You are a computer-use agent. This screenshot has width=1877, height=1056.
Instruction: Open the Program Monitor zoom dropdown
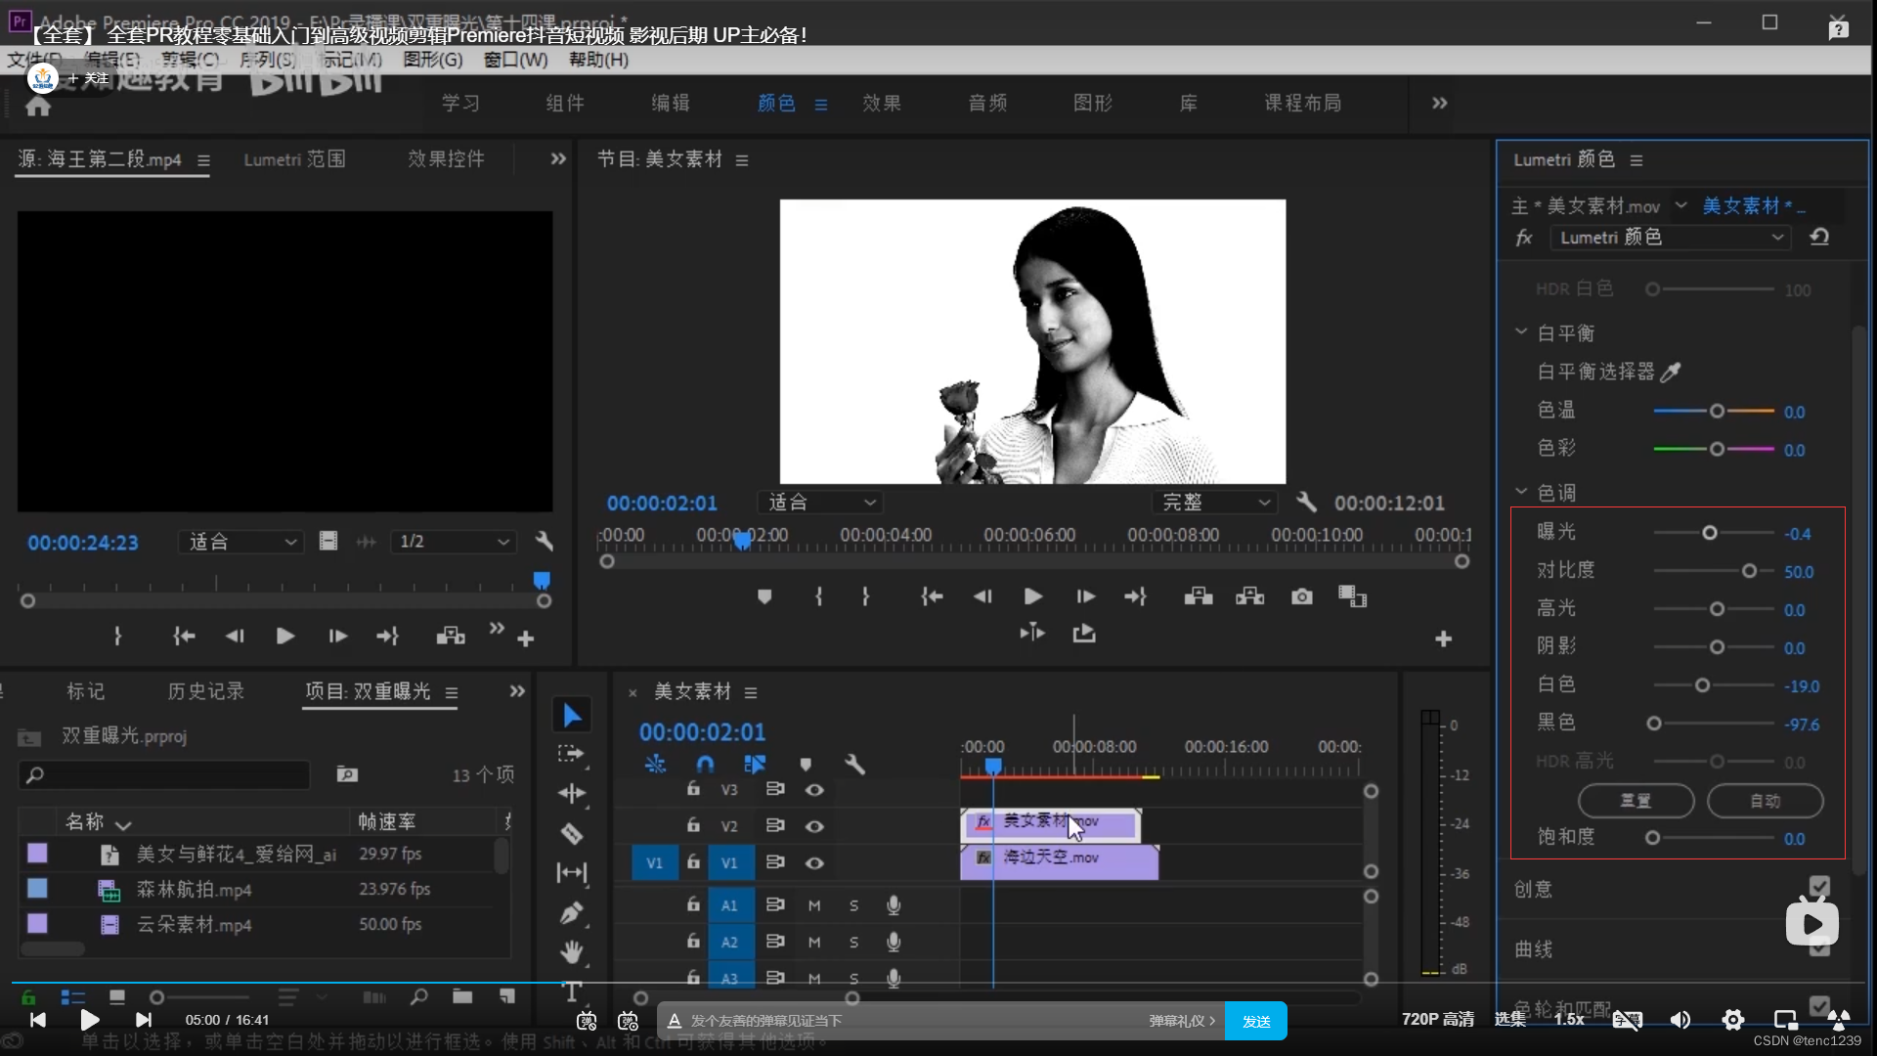tap(820, 503)
